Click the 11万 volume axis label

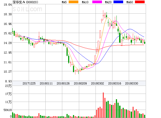(8, 102)
